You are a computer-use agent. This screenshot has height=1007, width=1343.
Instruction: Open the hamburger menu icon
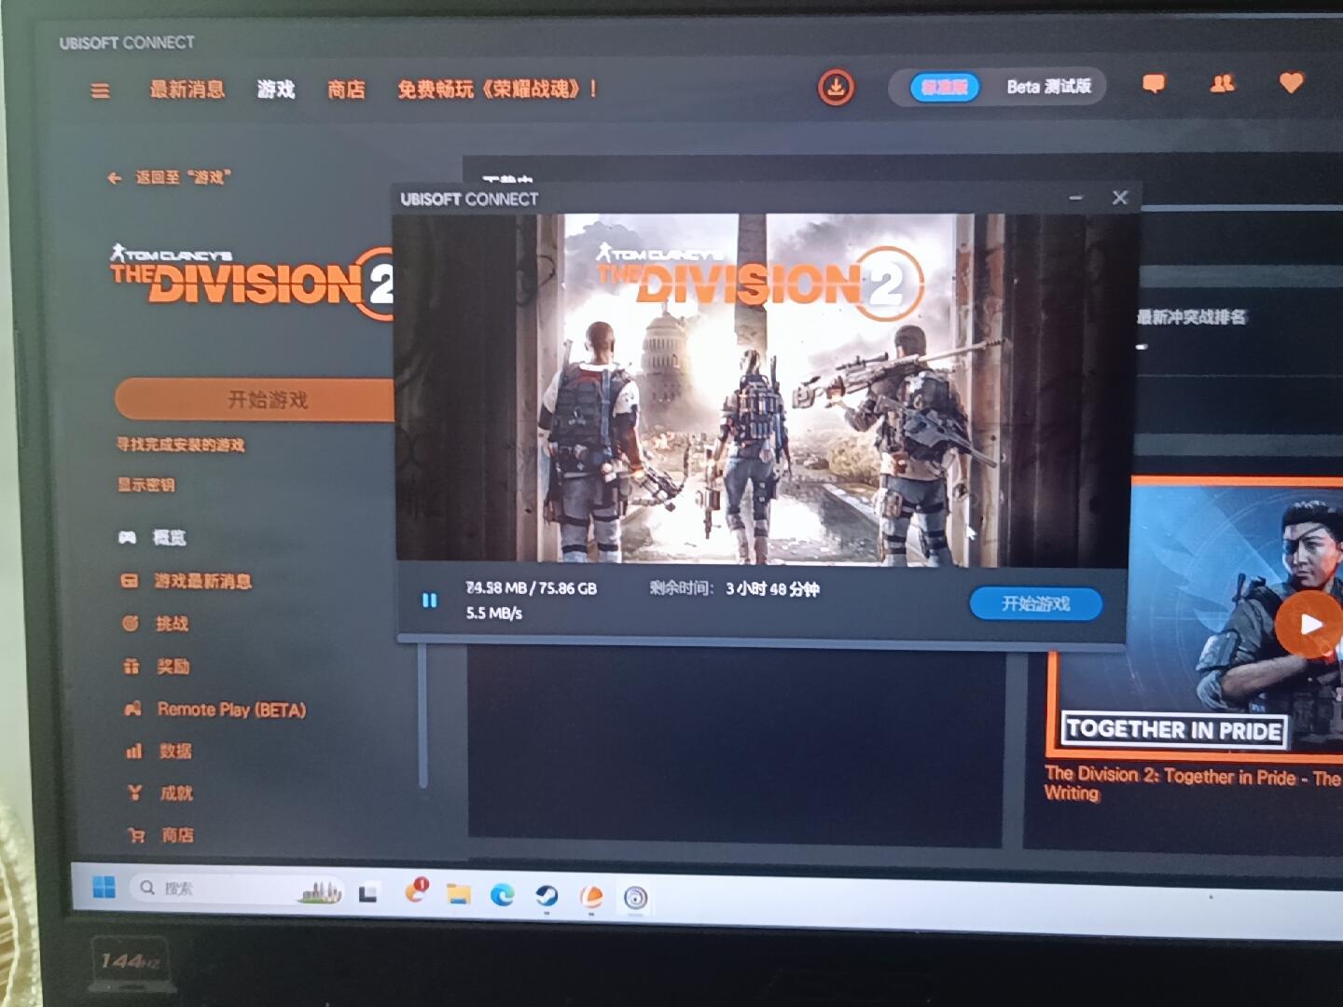click(100, 90)
